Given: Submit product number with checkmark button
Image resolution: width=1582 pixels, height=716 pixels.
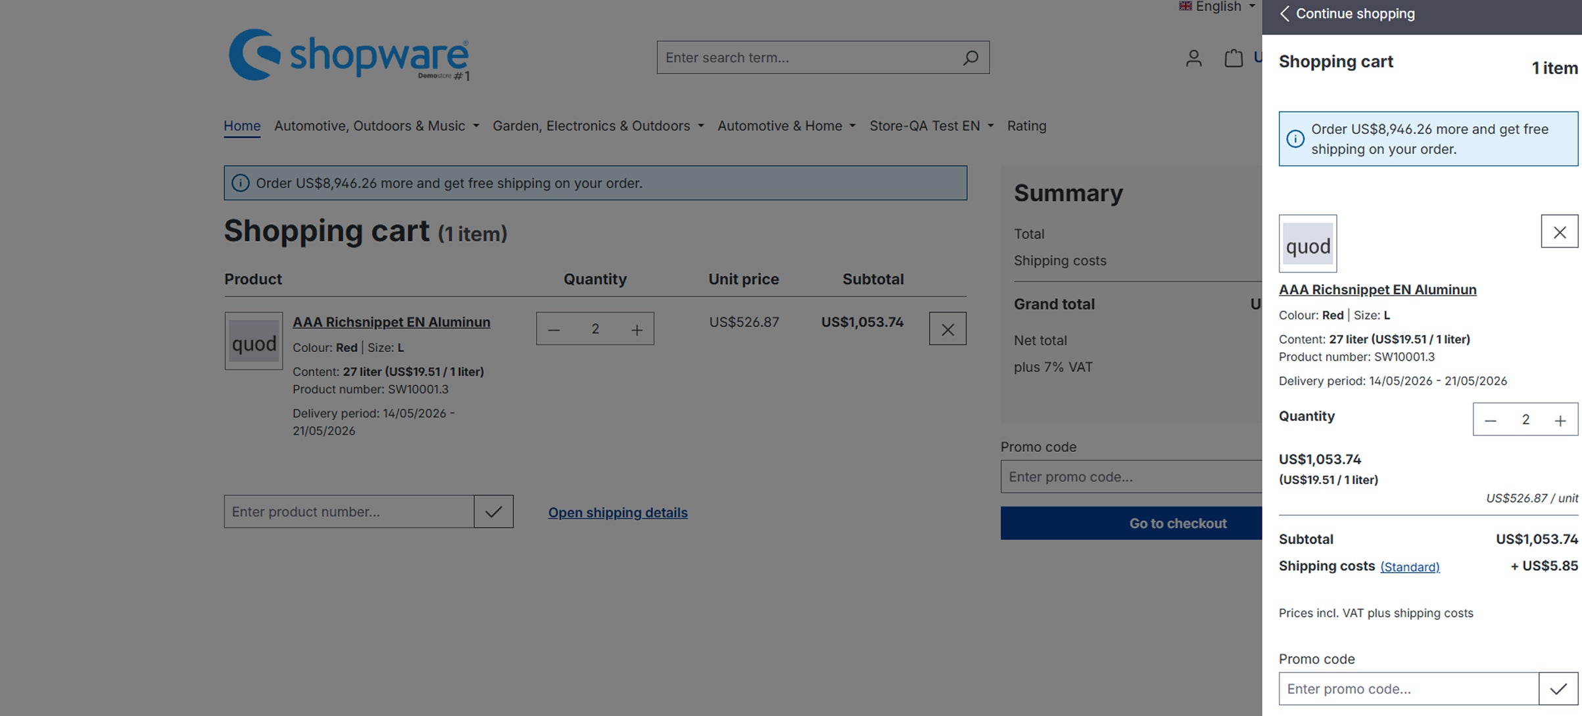Looking at the screenshot, I should (x=494, y=512).
